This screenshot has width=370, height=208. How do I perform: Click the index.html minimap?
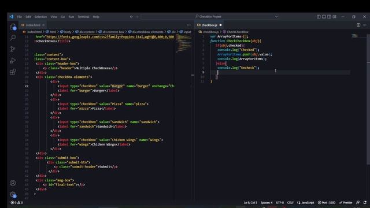(184, 44)
